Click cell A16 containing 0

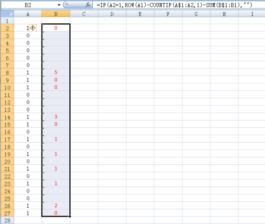click(28, 132)
